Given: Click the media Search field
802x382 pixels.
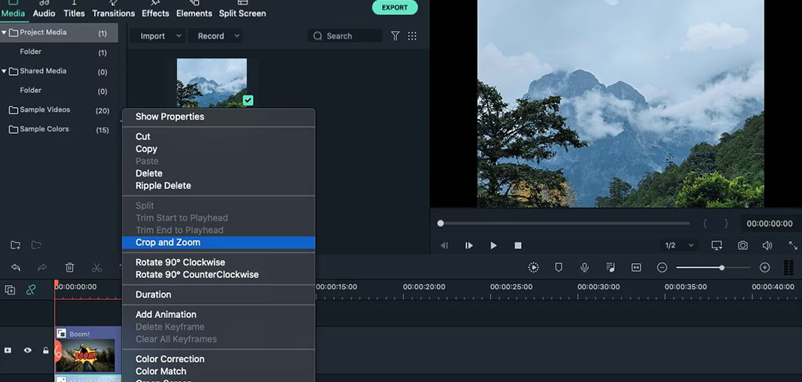Looking at the screenshot, I should click(345, 36).
